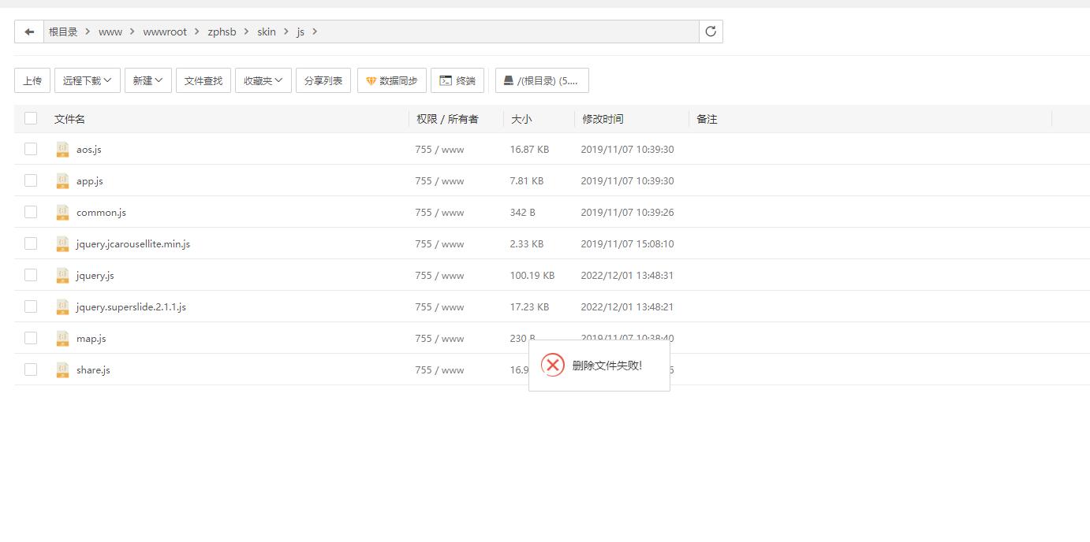
Task: Click the jquery.superslide.2.1.1.js file icon
Action: tap(62, 306)
